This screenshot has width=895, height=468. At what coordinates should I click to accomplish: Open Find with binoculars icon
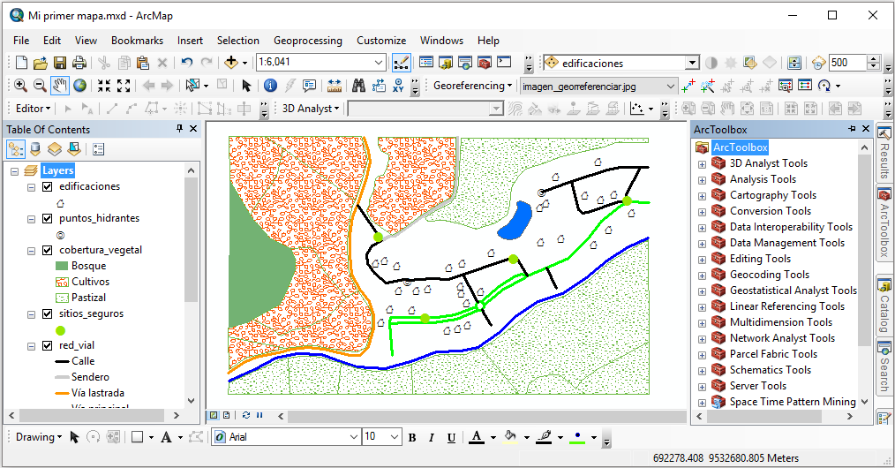click(x=358, y=86)
